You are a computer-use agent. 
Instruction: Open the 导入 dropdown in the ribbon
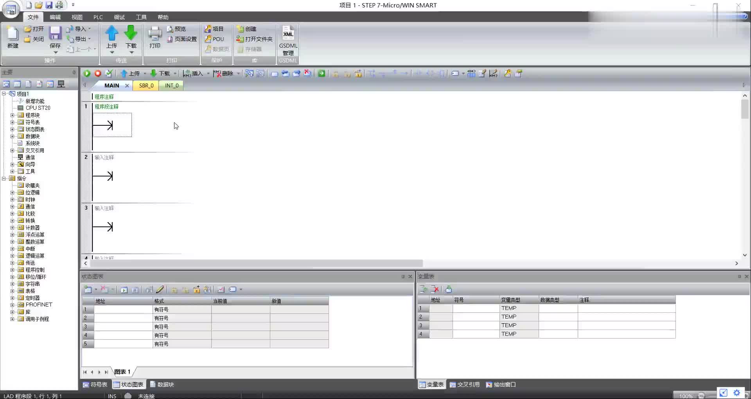(x=90, y=29)
